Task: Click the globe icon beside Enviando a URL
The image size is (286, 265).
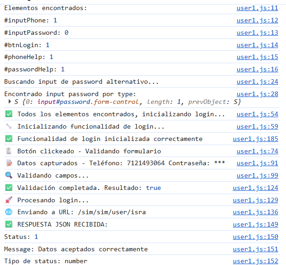Action: click(9, 212)
